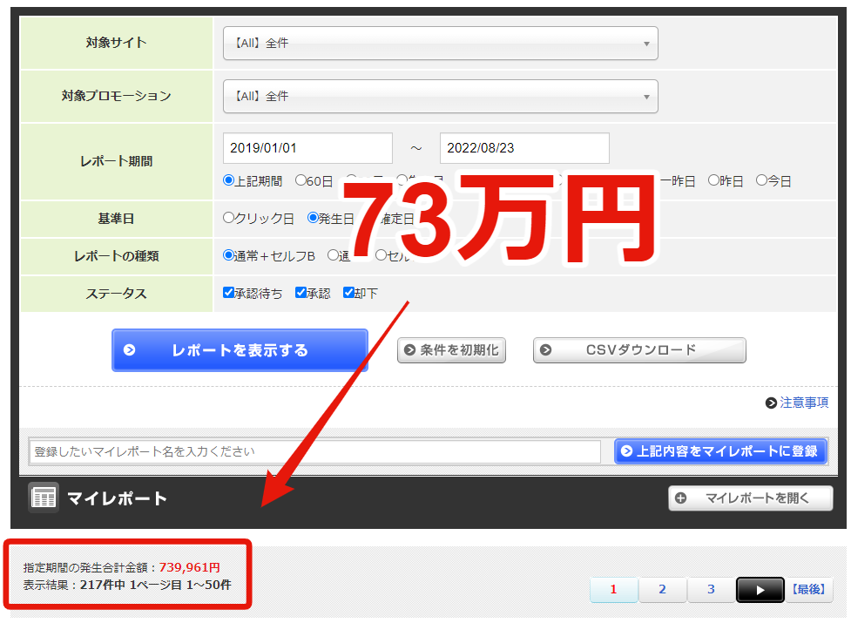851x623 pixels.
Task: Click the 基準日 row label
Action: [x=116, y=218]
